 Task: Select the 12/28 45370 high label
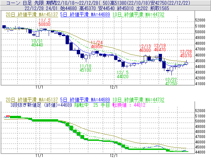pyautogui.click(x=186, y=54)
